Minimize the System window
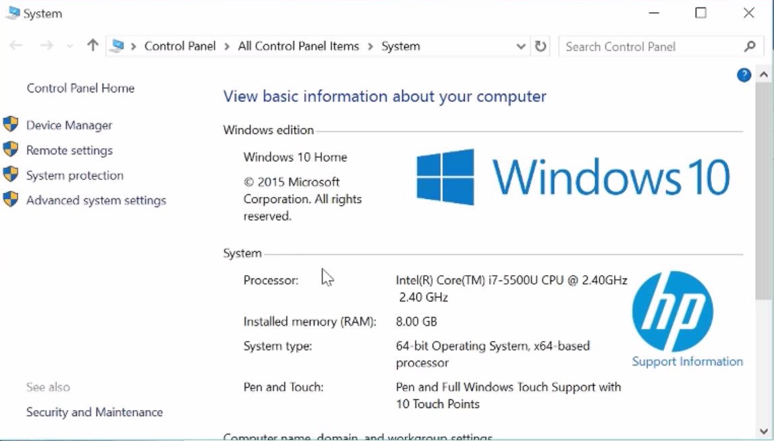 [654, 13]
